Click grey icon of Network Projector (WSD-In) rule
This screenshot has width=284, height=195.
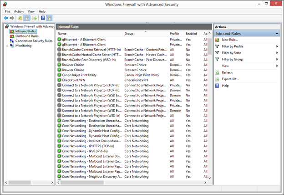(x=59, y=116)
